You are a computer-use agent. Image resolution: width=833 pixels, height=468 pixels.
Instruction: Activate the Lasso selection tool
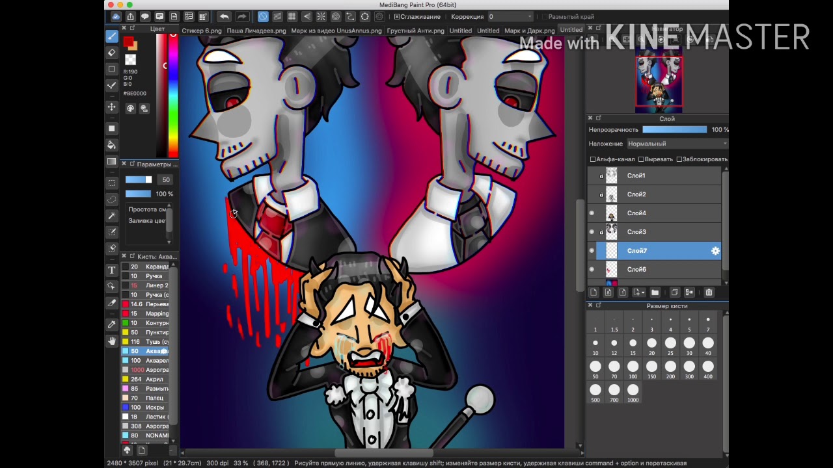click(112, 200)
